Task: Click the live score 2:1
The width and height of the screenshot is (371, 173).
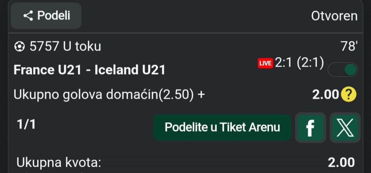Action: (284, 63)
